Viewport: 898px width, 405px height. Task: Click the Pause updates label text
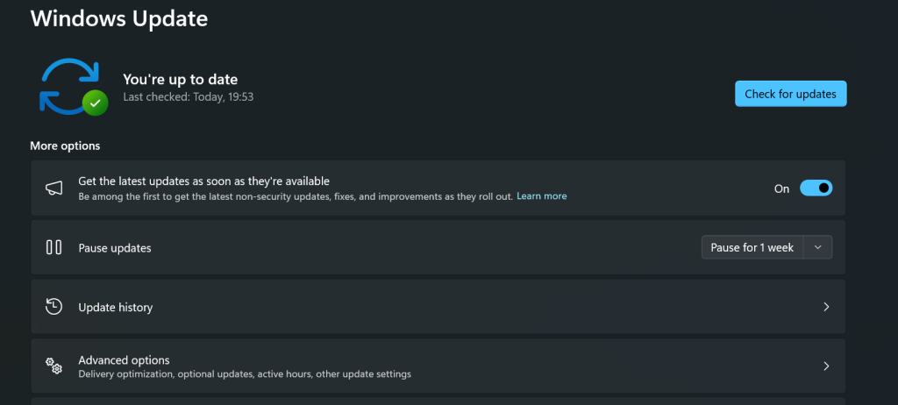point(115,248)
